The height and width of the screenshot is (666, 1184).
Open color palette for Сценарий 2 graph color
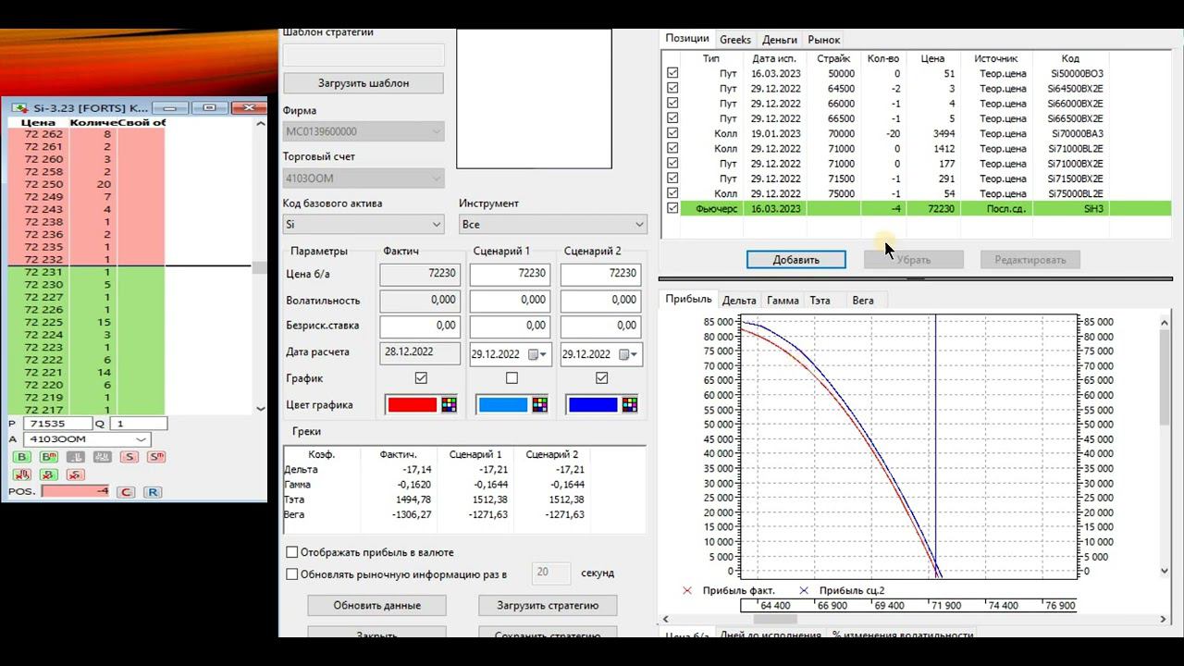[630, 404]
